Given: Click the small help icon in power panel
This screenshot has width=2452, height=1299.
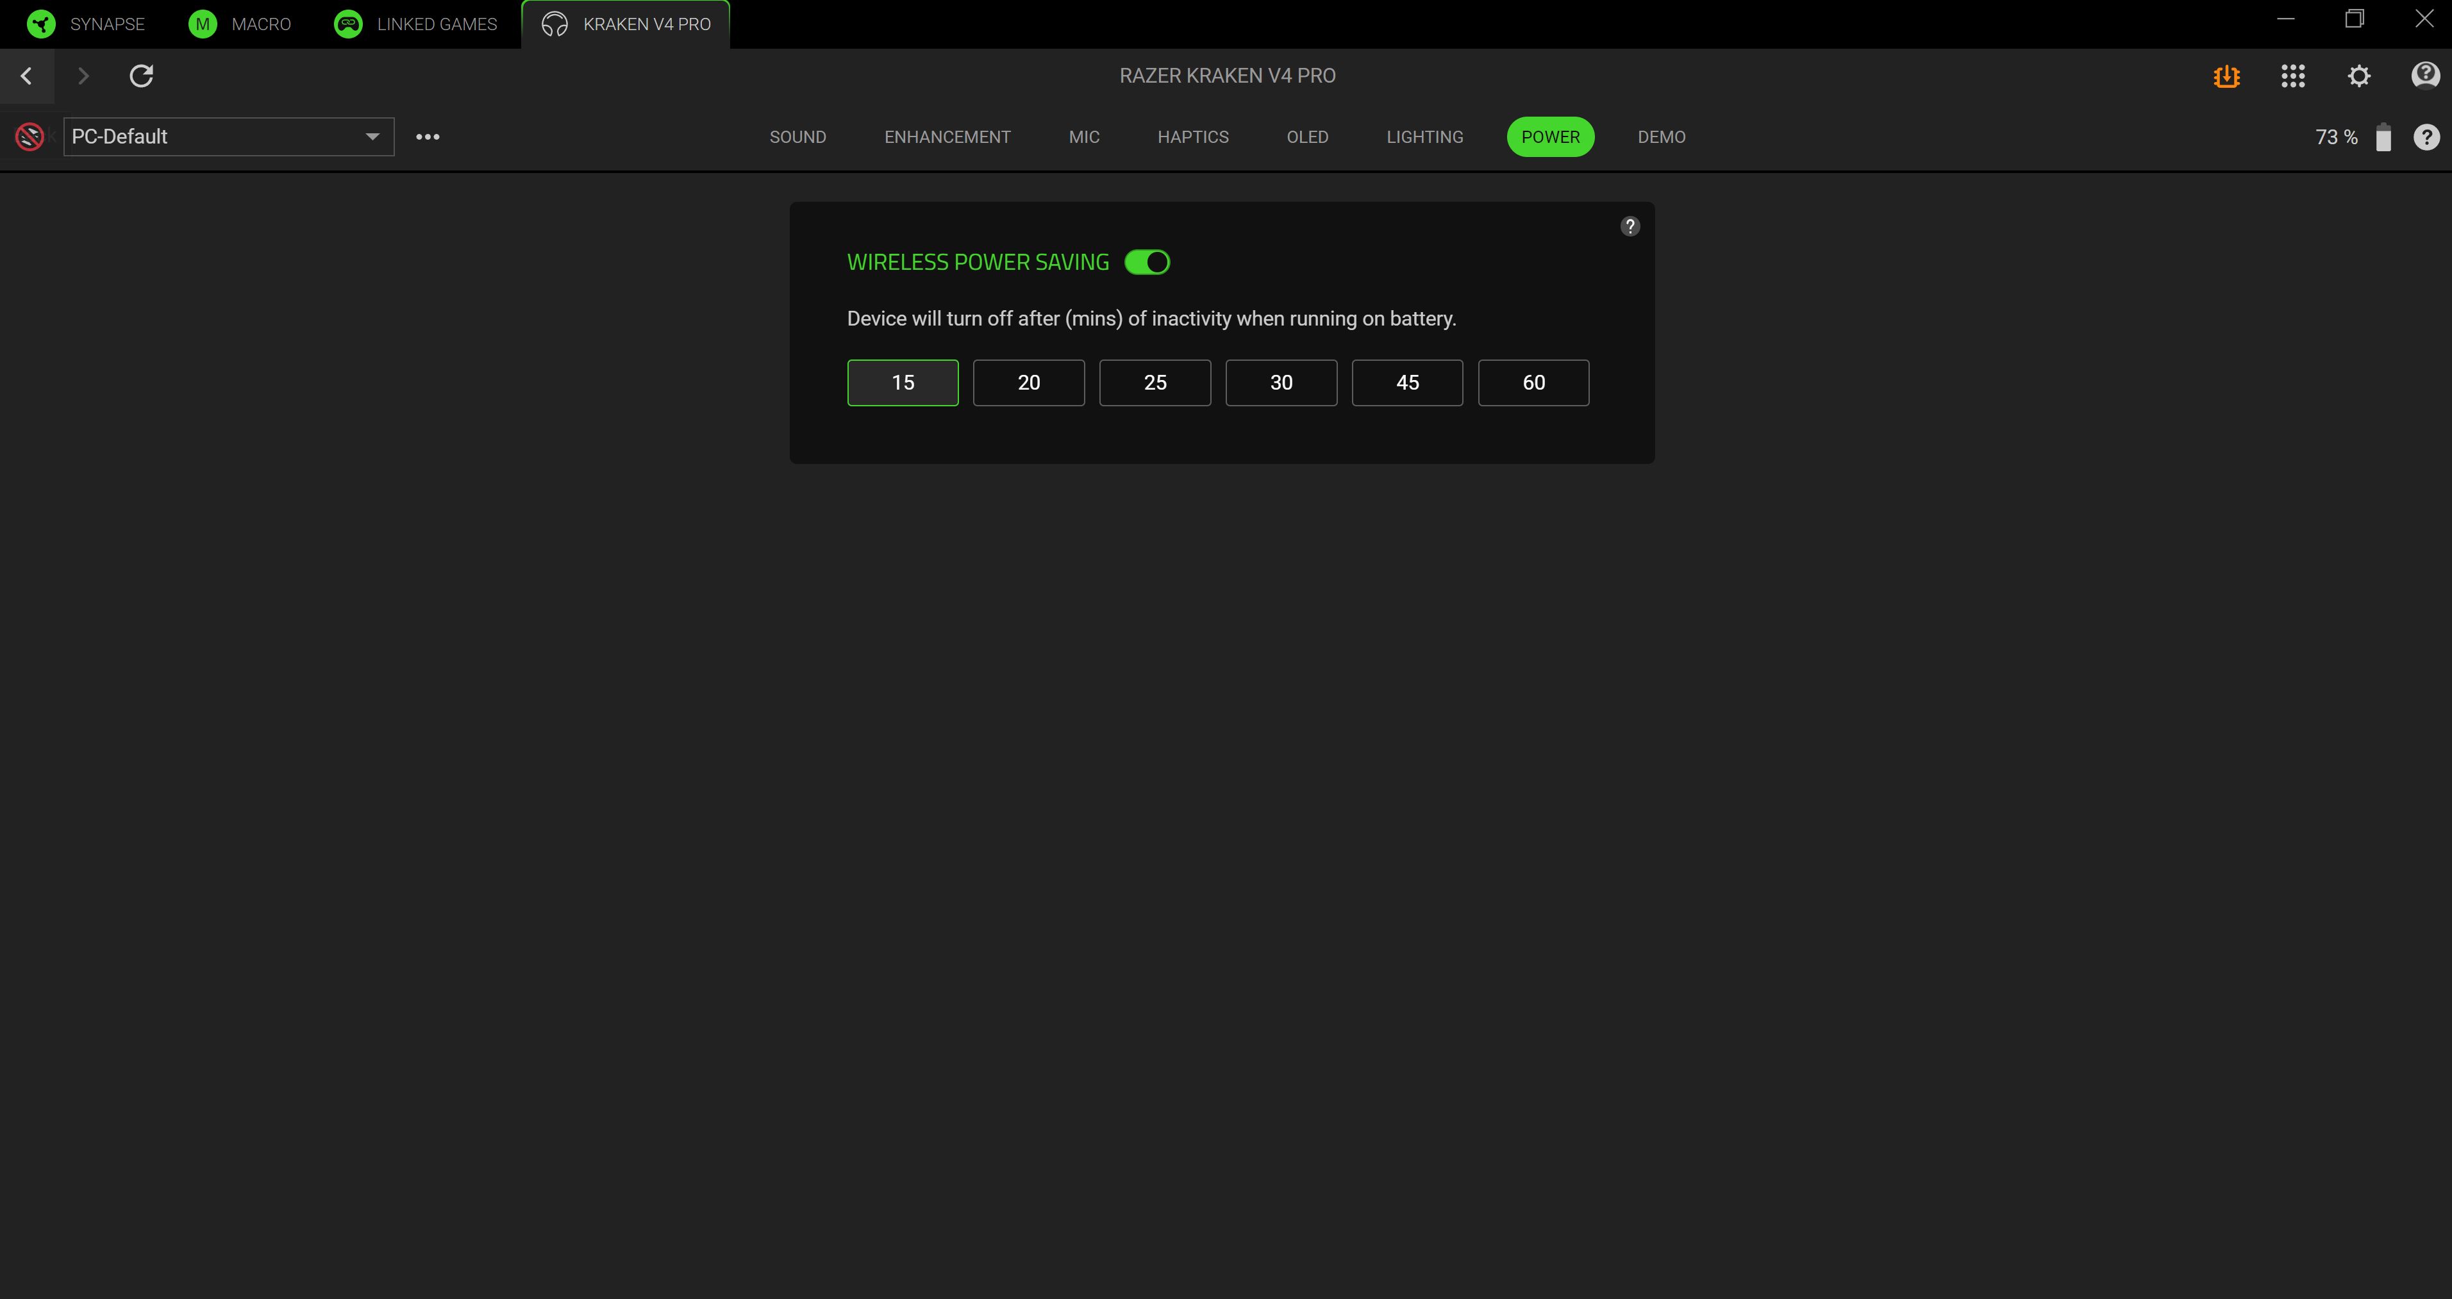Looking at the screenshot, I should 1630,226.
